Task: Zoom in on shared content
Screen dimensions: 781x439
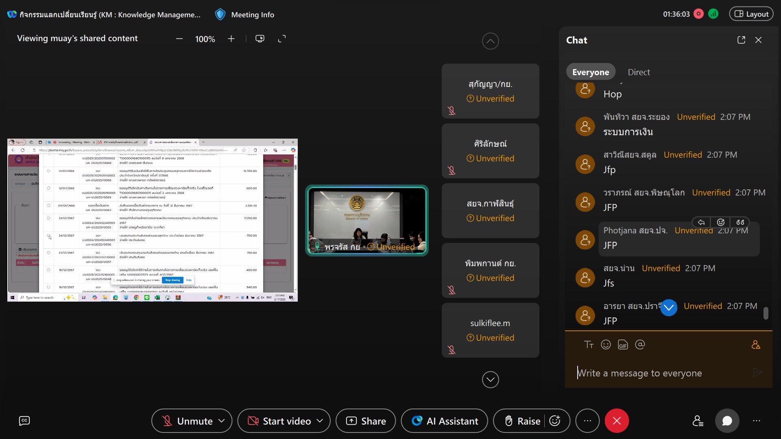Action: [231, 39]
